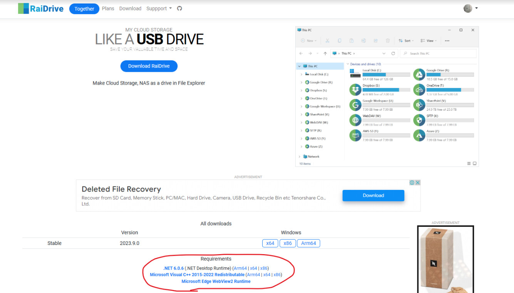Click x64 link for .NET Desktop Runtime
The image size is (514, 293).
tap(253, 268)
